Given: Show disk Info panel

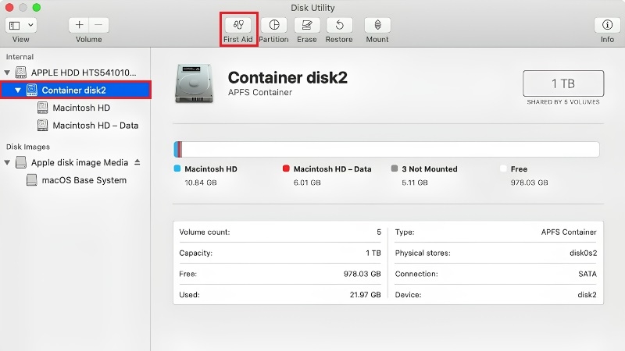Looking at the screenshot, I should [607, 25].
